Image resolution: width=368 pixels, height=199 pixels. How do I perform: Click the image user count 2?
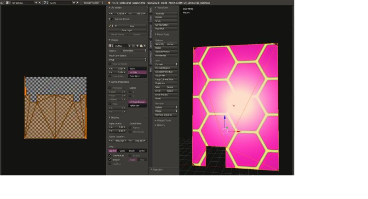(129, 46)
